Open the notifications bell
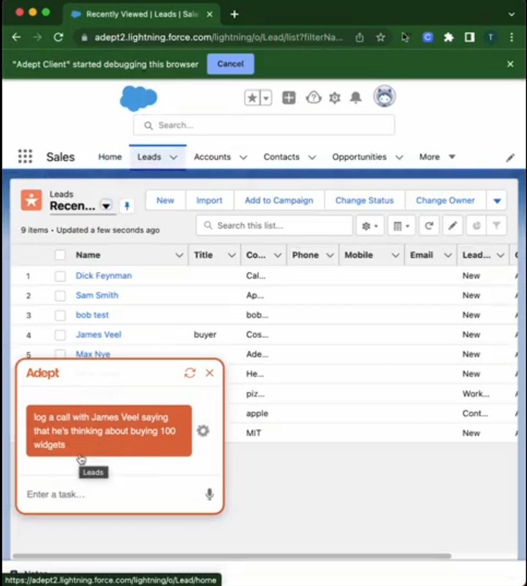The image size is (527, 586). (356, 98)
